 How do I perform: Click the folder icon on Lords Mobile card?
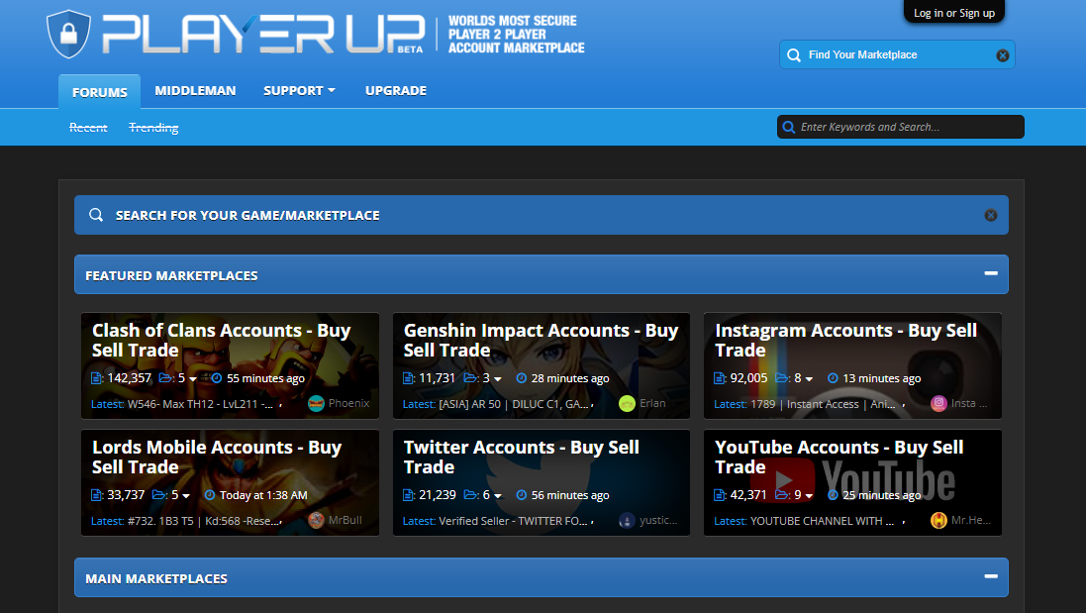pyautogui.click(x=158, y=495)
